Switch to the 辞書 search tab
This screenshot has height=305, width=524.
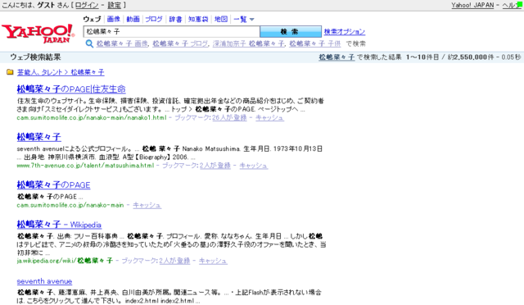tap(175, 19)
